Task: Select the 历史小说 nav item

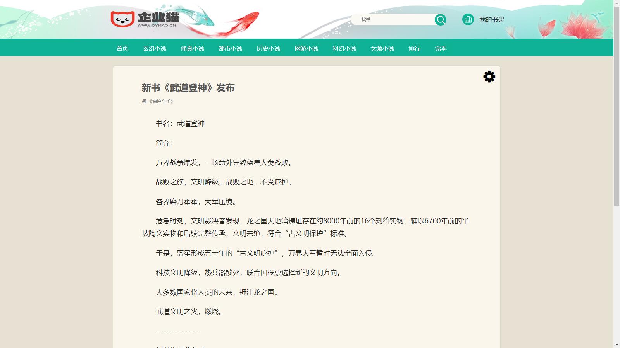Action: pos(269,48)
